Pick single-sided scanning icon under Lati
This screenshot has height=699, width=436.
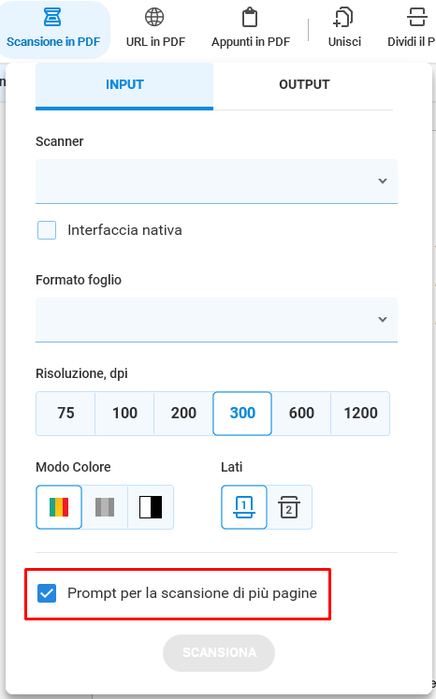click(x=244, y=507)
